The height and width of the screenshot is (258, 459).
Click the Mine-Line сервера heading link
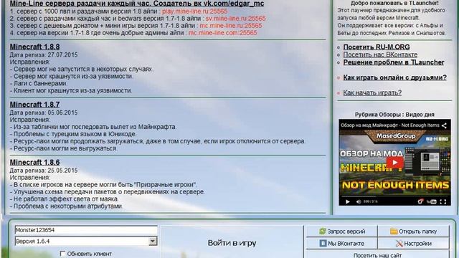coord(137,4)
